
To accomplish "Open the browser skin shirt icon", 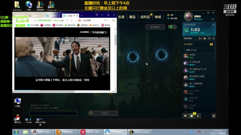I will 97,15.
